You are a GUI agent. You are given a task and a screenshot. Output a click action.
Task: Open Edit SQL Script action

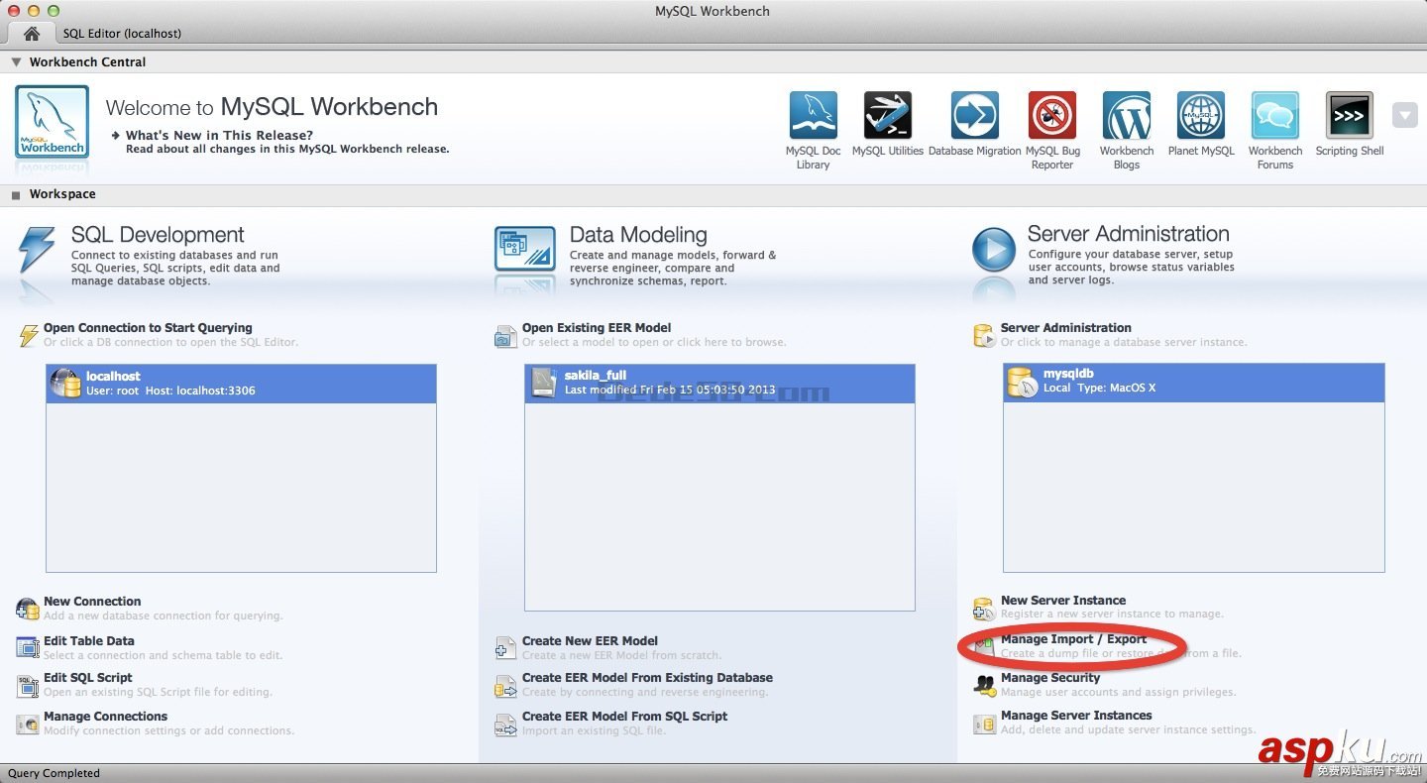point(87,678)
